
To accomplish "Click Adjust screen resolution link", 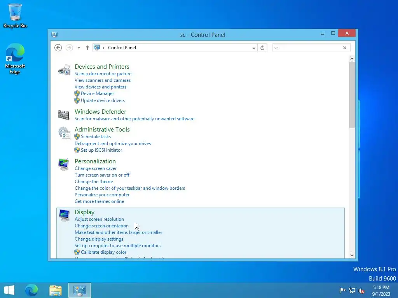I will coord(99,219).
